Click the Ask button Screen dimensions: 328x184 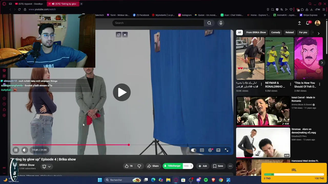(202, 166)
